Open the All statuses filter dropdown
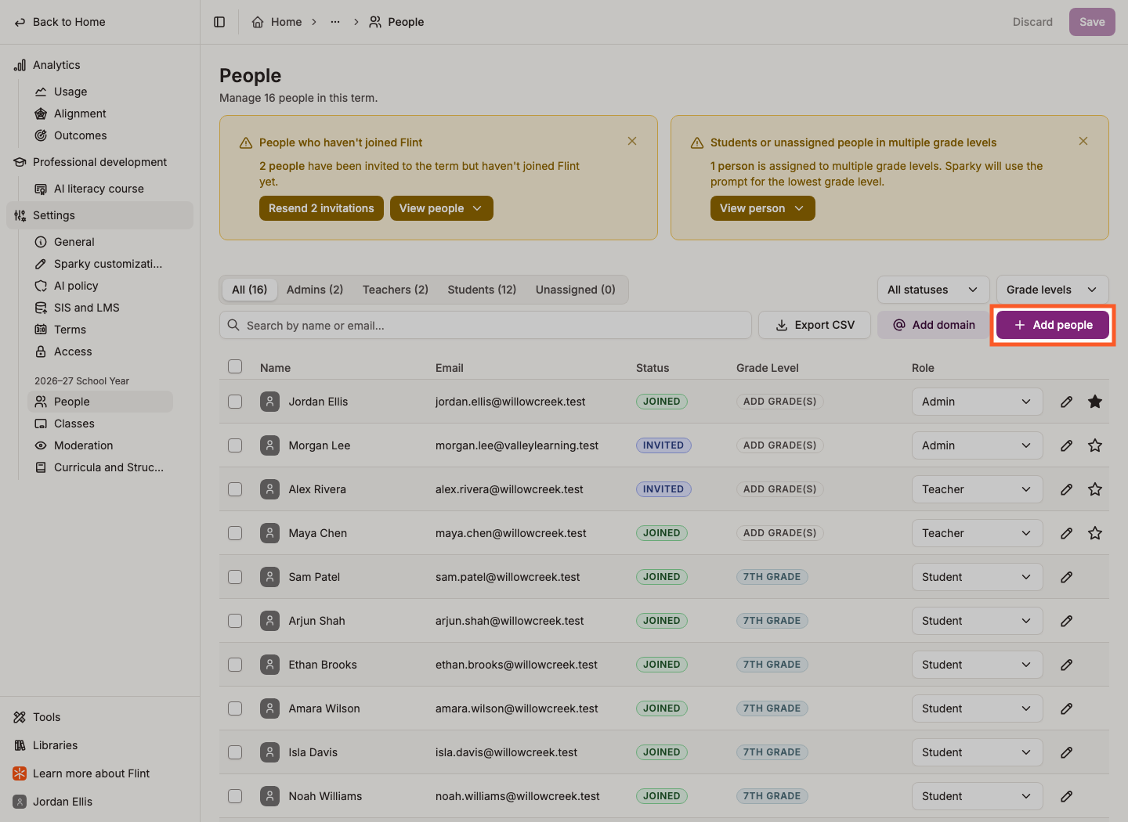Screen dimensions: 1128x822 (933, 290)
